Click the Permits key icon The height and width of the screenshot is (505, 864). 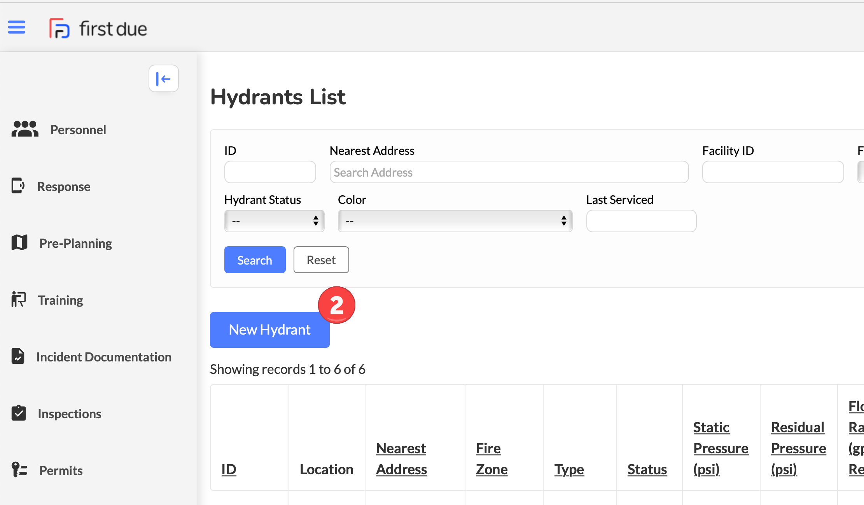18,470
